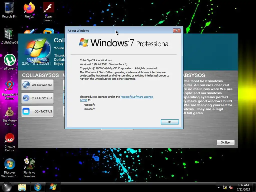This screenshot has height=192, width=256.
Task: Open Big Money Deluxe icon
Action: [x=10, y=116]
